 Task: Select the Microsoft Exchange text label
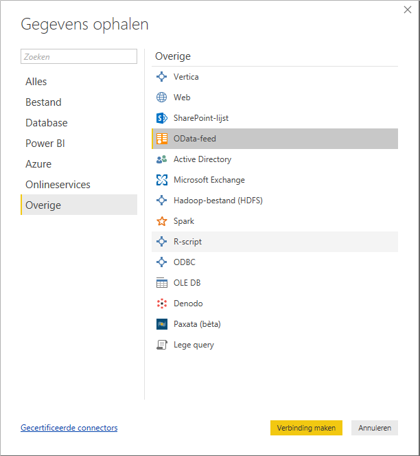click(209, 180)
